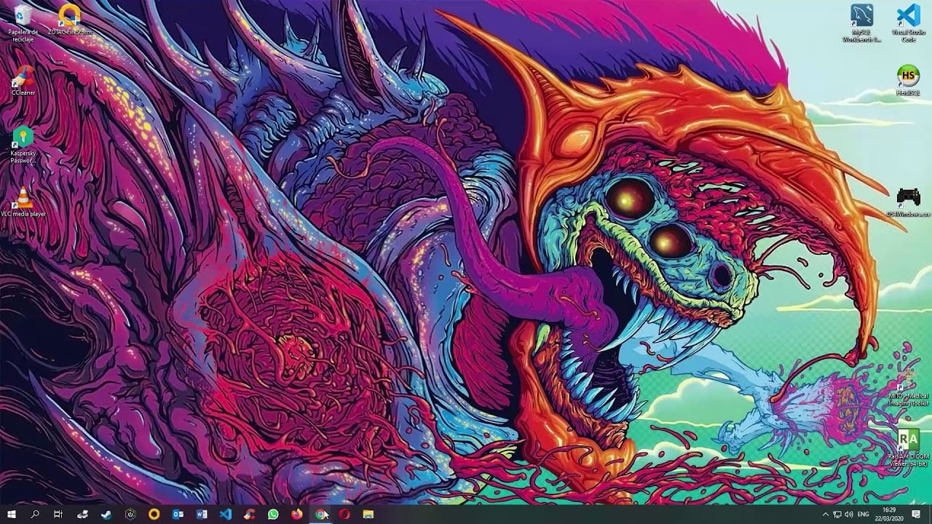The image size is (932, 524).
Task: Open Visual Studio Code from the taskbar
Action: point(226,514)
